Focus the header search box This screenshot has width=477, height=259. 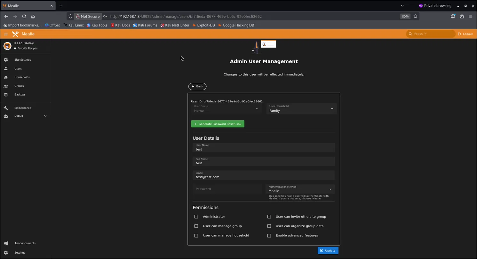point(431,34)
